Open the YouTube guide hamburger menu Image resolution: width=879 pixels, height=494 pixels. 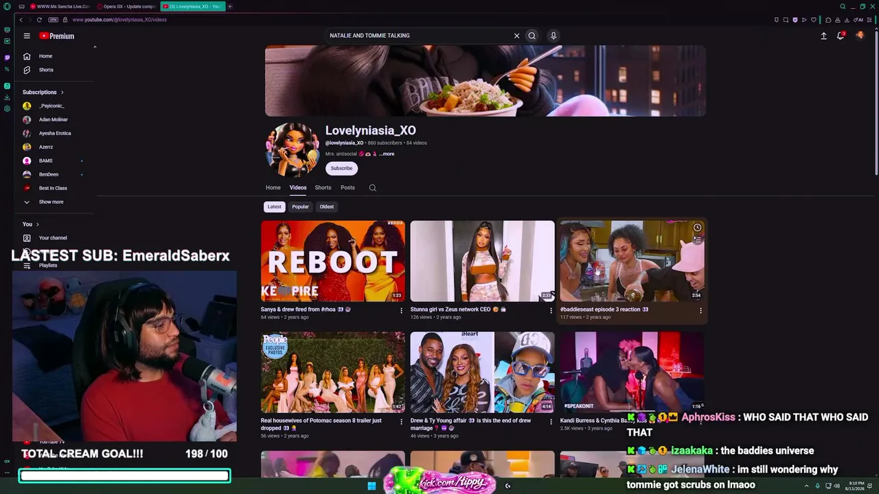pyautogui.click(x=27, y=36)
